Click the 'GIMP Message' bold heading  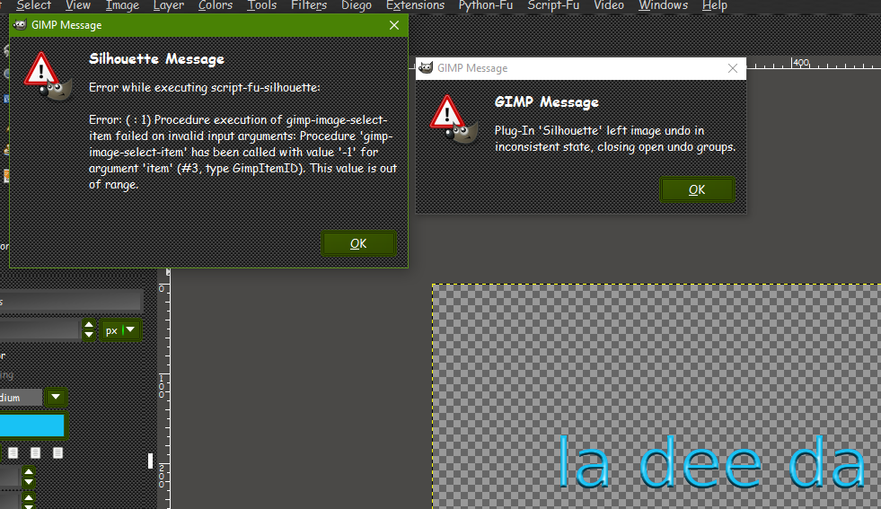coord(547,102)
